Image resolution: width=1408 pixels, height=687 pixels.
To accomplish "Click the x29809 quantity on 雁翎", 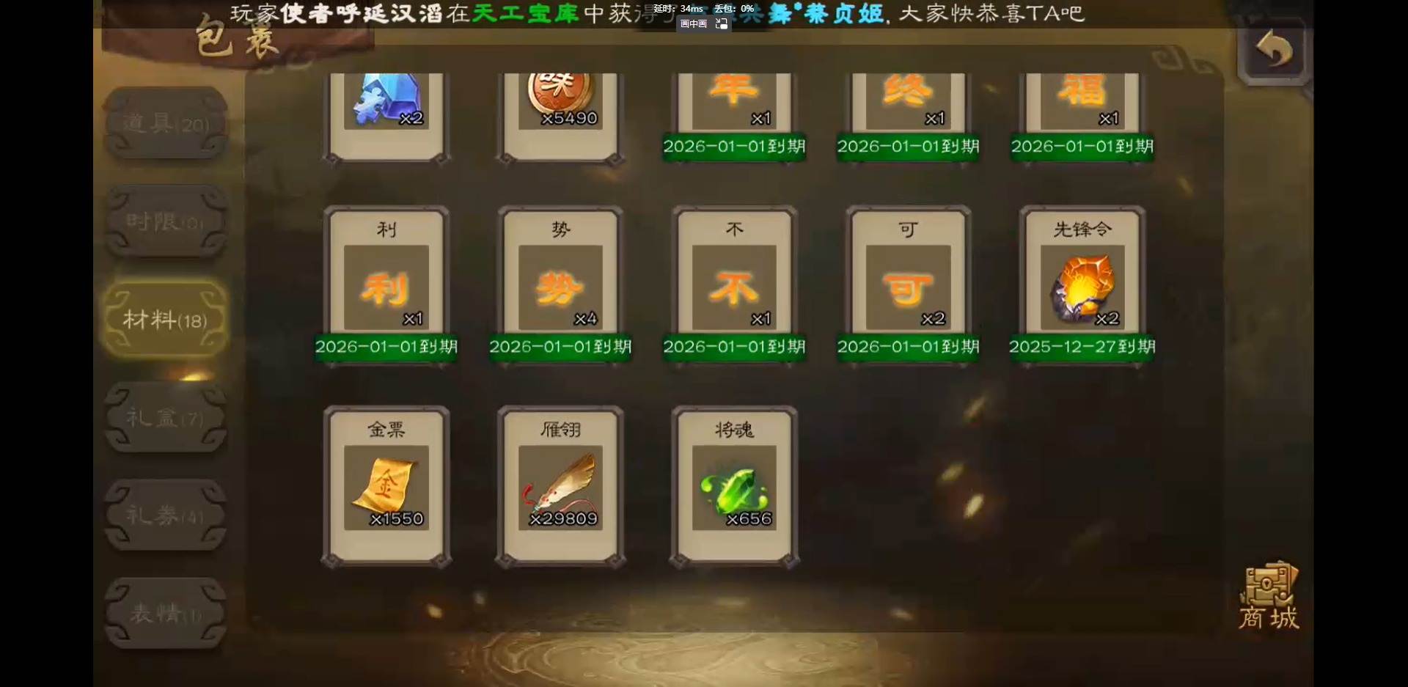I will click(563, 519).
